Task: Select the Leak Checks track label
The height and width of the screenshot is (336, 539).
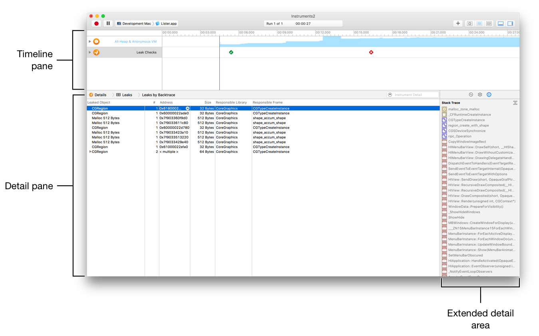Action: [147, 52]
